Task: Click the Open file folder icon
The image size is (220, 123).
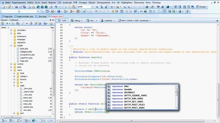Action: point(9,7)
